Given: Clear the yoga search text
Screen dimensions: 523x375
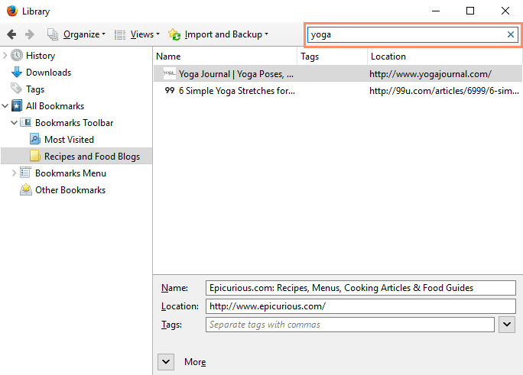Looking at the screenshot, I should tap(511, 34).
